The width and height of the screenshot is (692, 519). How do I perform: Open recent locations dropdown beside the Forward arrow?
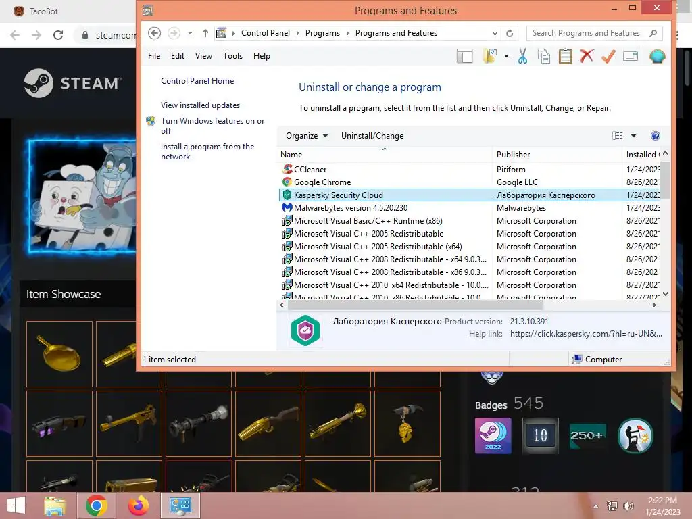[x=190, y=33]
